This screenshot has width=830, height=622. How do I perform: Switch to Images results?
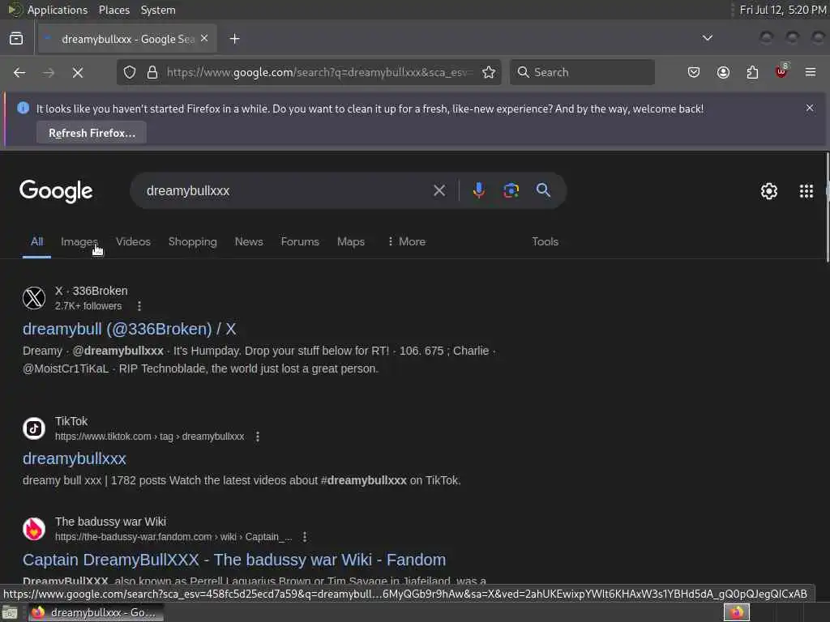pos(79,241)
